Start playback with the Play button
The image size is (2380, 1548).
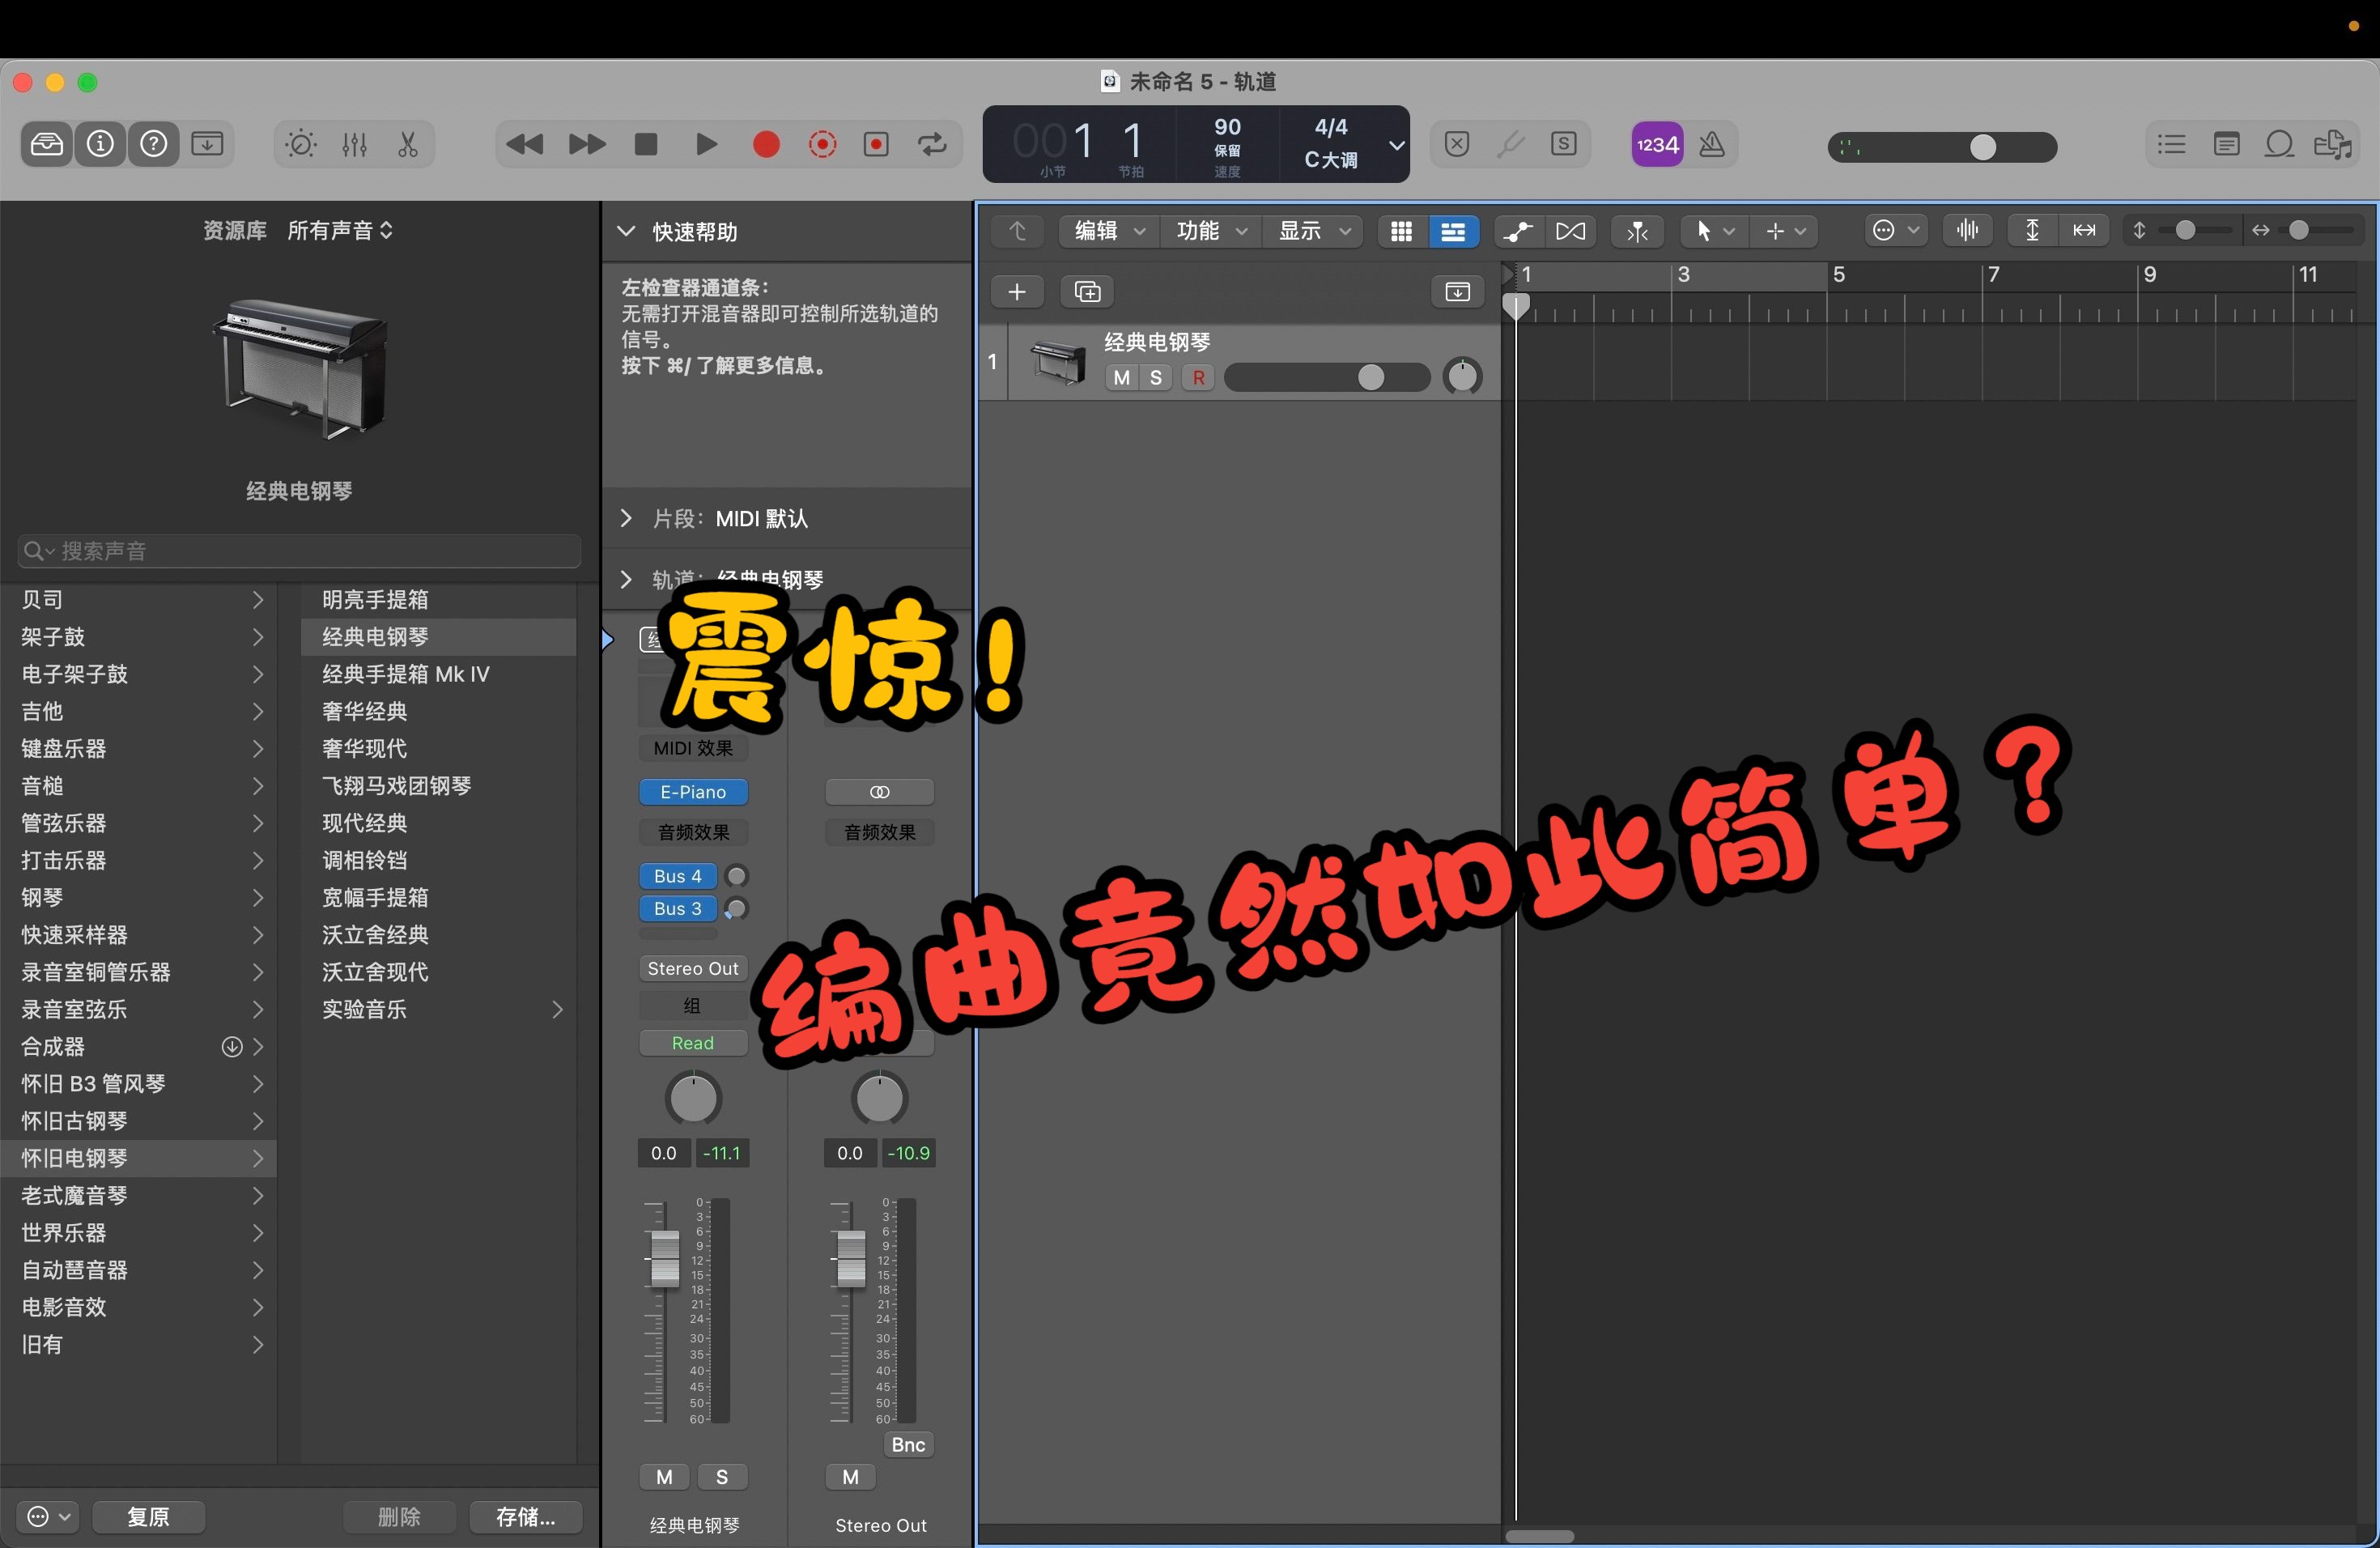[706, 145]
